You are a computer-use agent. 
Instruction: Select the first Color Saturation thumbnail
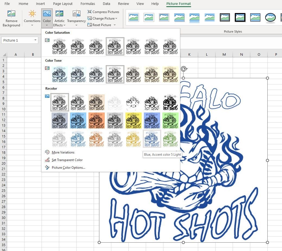[x=59, y=46]
